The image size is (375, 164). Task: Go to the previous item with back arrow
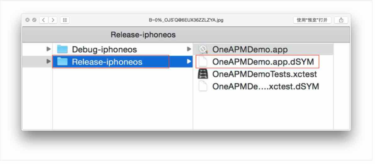[43, 20]
